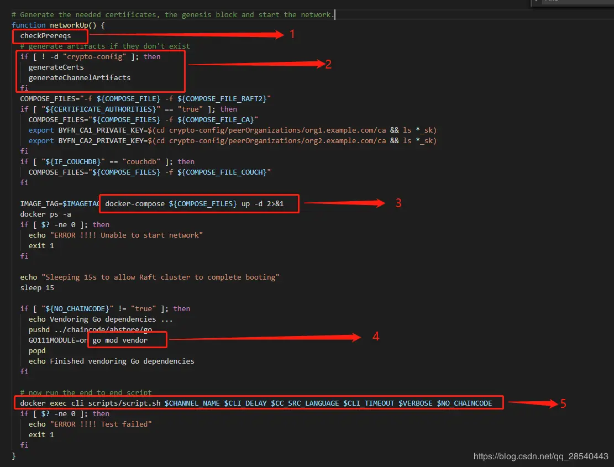Click the popd line
This screenshot has height=467, width=614.
[x=37, y=351]
